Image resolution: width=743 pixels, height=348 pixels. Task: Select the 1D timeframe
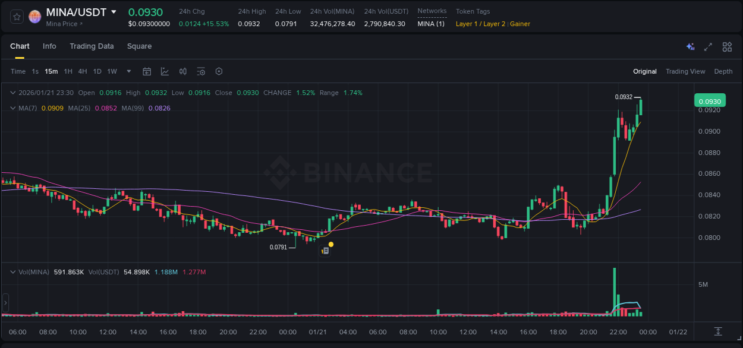97,71
